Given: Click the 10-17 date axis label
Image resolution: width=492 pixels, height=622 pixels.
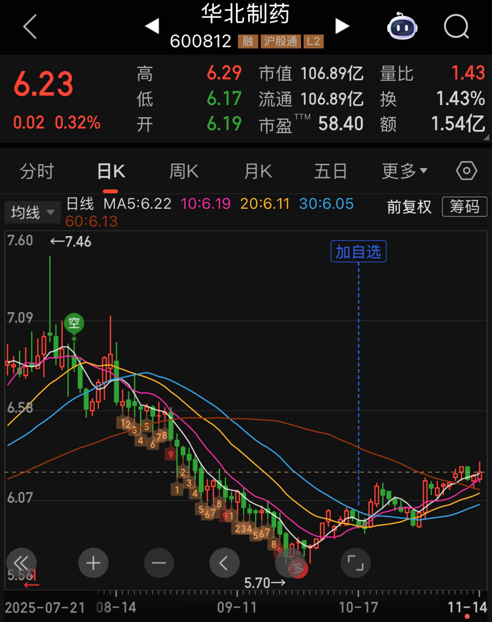Looking at the screenshot, I should point(359,607).
